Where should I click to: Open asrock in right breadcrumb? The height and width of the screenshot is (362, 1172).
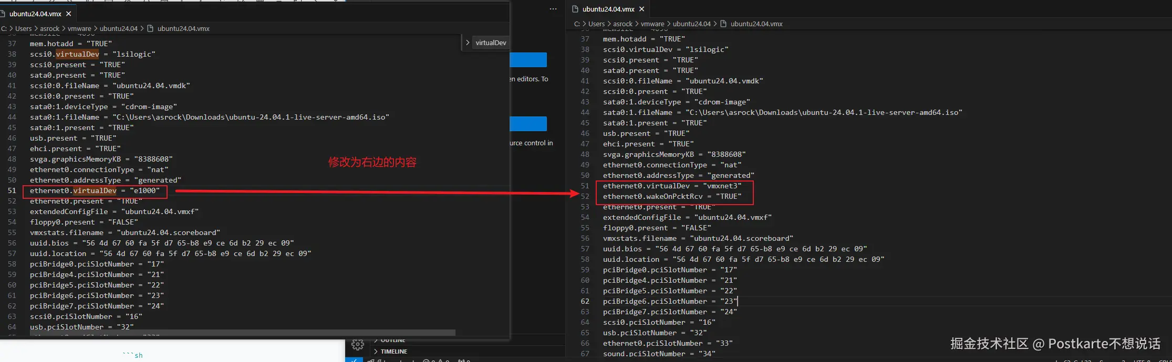623,24
